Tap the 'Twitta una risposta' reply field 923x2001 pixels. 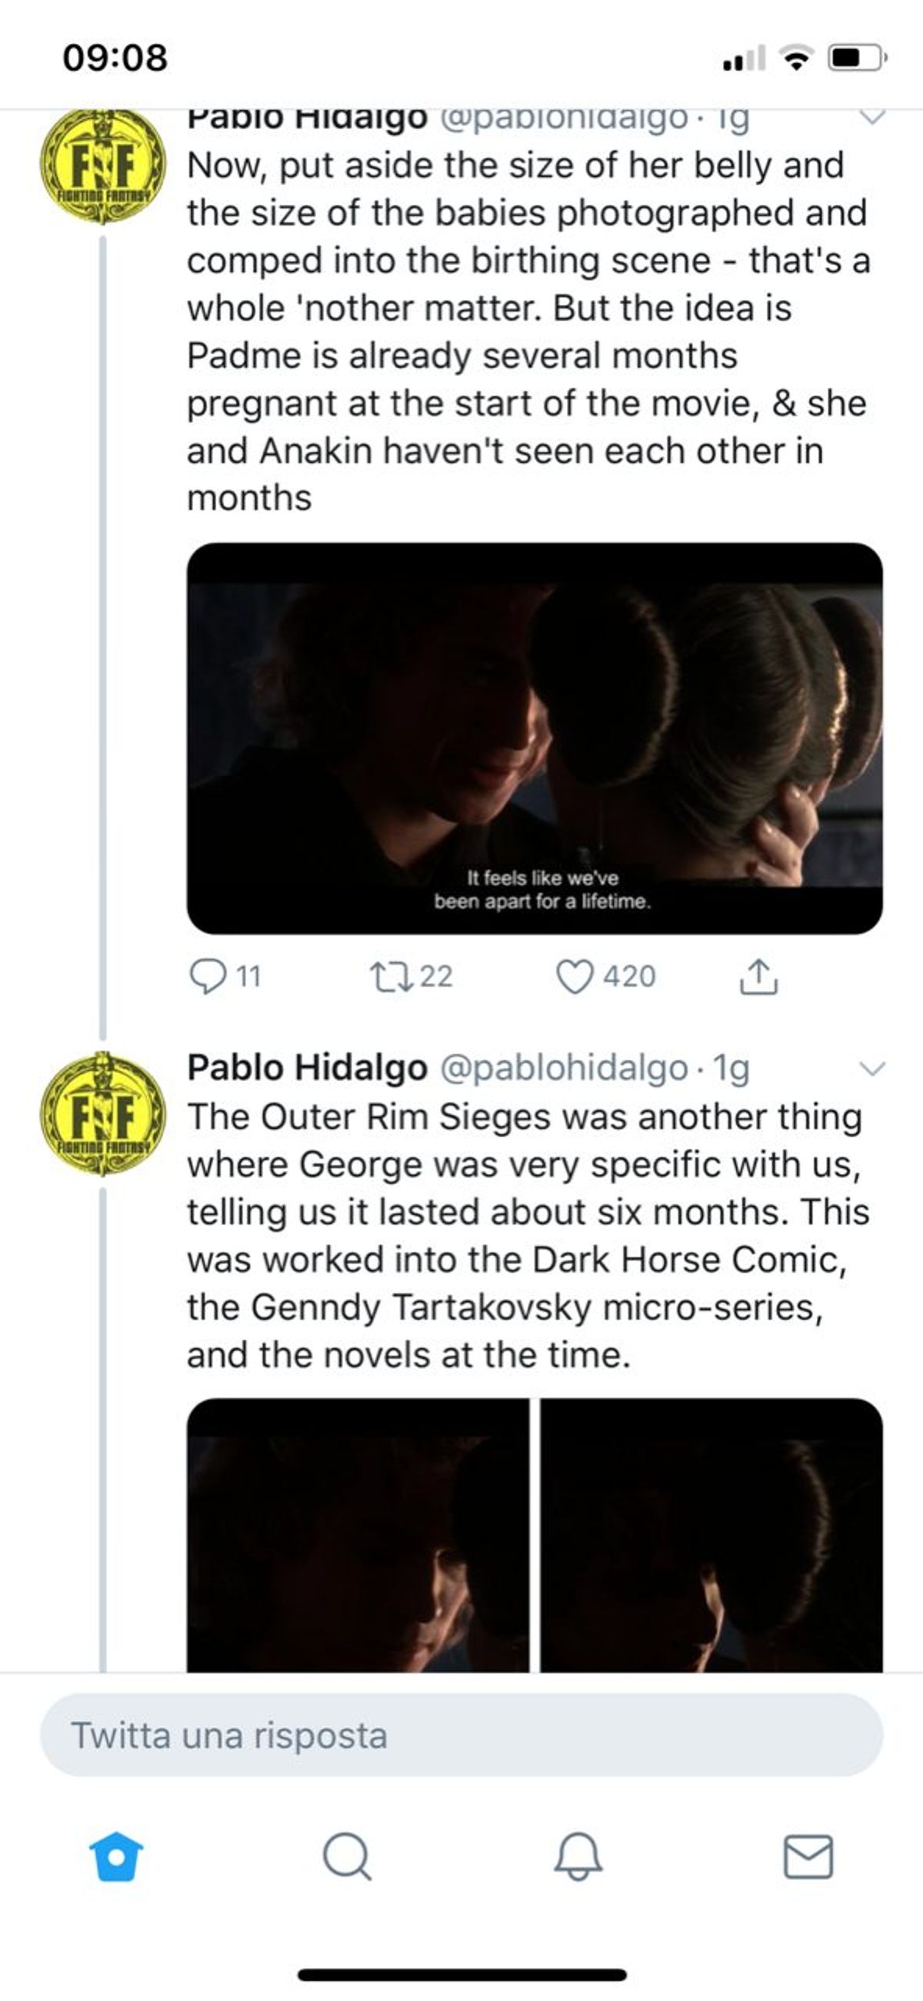pyautogui.click(x=461, y=1736)
